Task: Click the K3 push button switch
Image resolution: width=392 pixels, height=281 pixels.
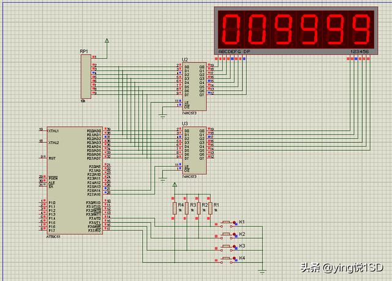Action: click(x=226, y=247)
